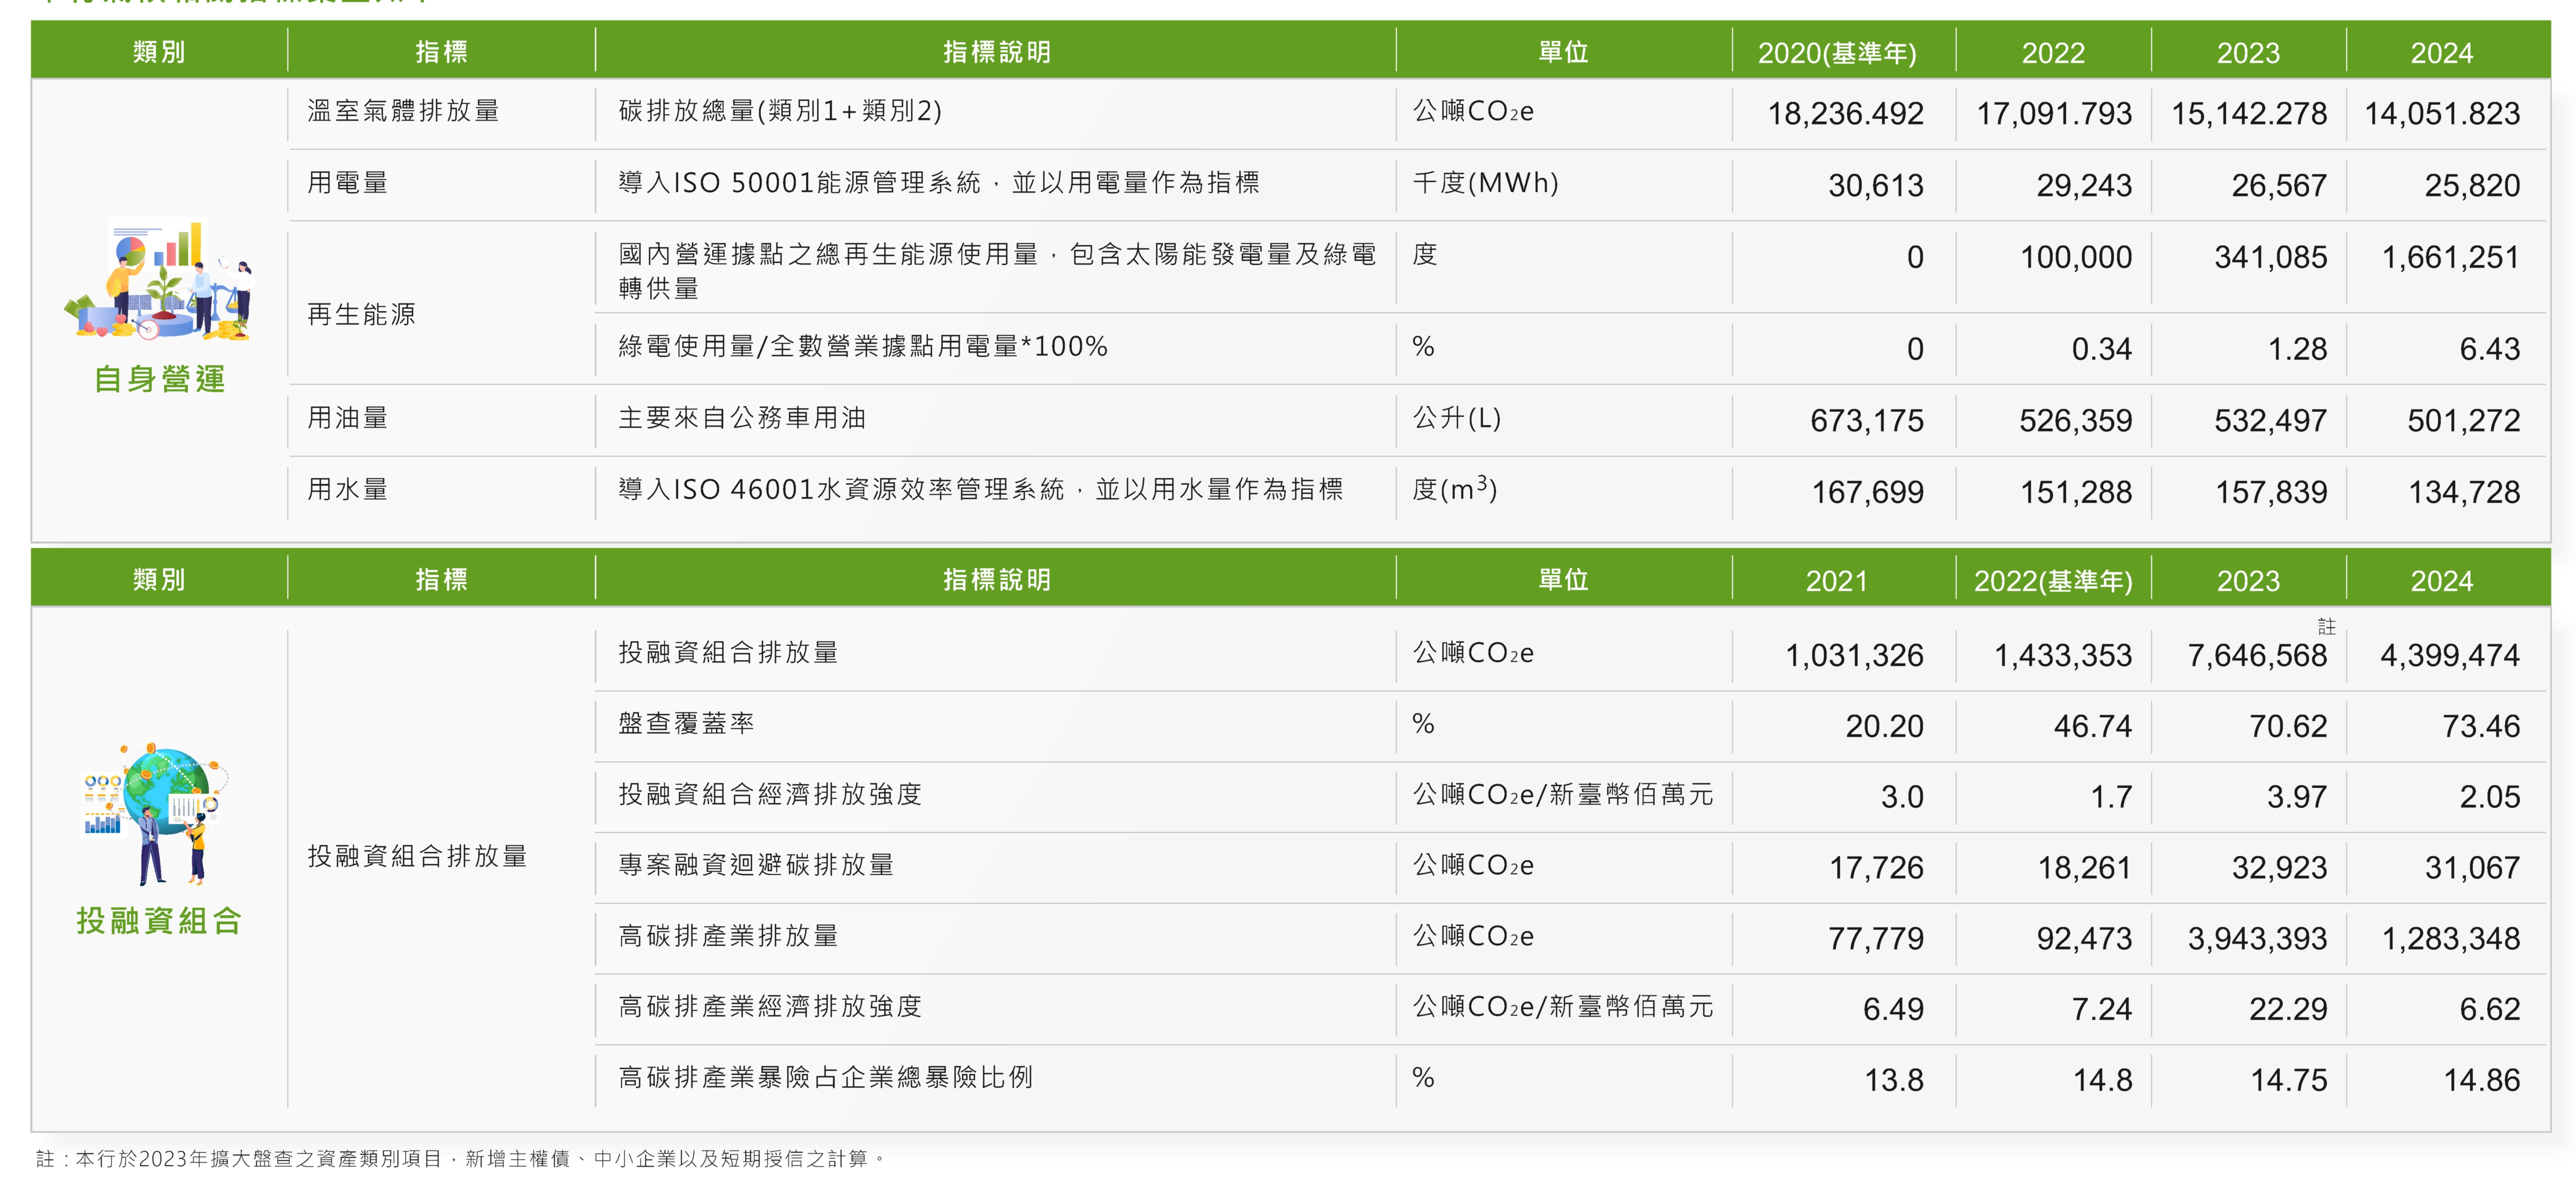Click the 公升(L) unit cell
This screenshot has width=2576, height=1202.
pyautogui.click(x=1457, y=418)
